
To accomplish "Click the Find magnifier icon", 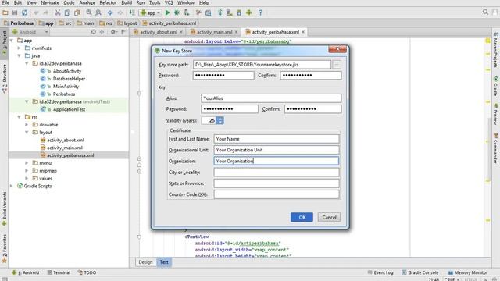I will pyautogui.click(x=89, y=12).
